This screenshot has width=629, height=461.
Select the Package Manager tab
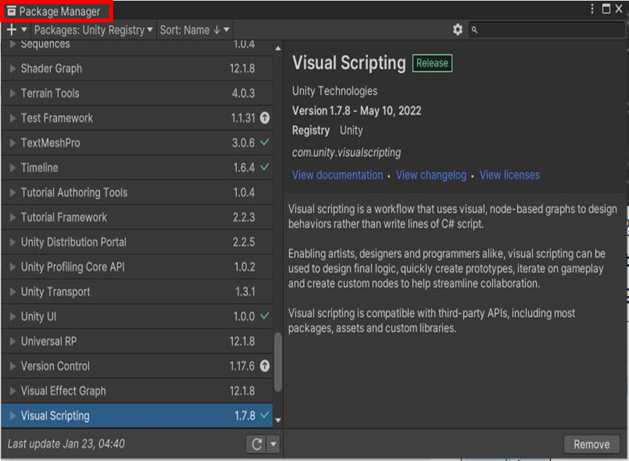point(57,11)
